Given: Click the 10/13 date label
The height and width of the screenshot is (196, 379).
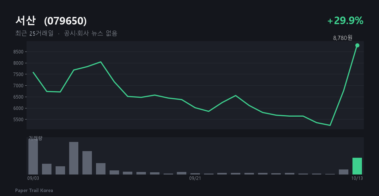Looking at the screenshot, I should coord(357,178).
